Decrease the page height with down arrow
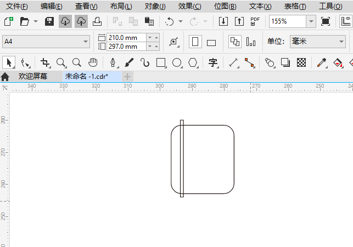This screenshot has width=353, height=247. (x=150, y=47)
